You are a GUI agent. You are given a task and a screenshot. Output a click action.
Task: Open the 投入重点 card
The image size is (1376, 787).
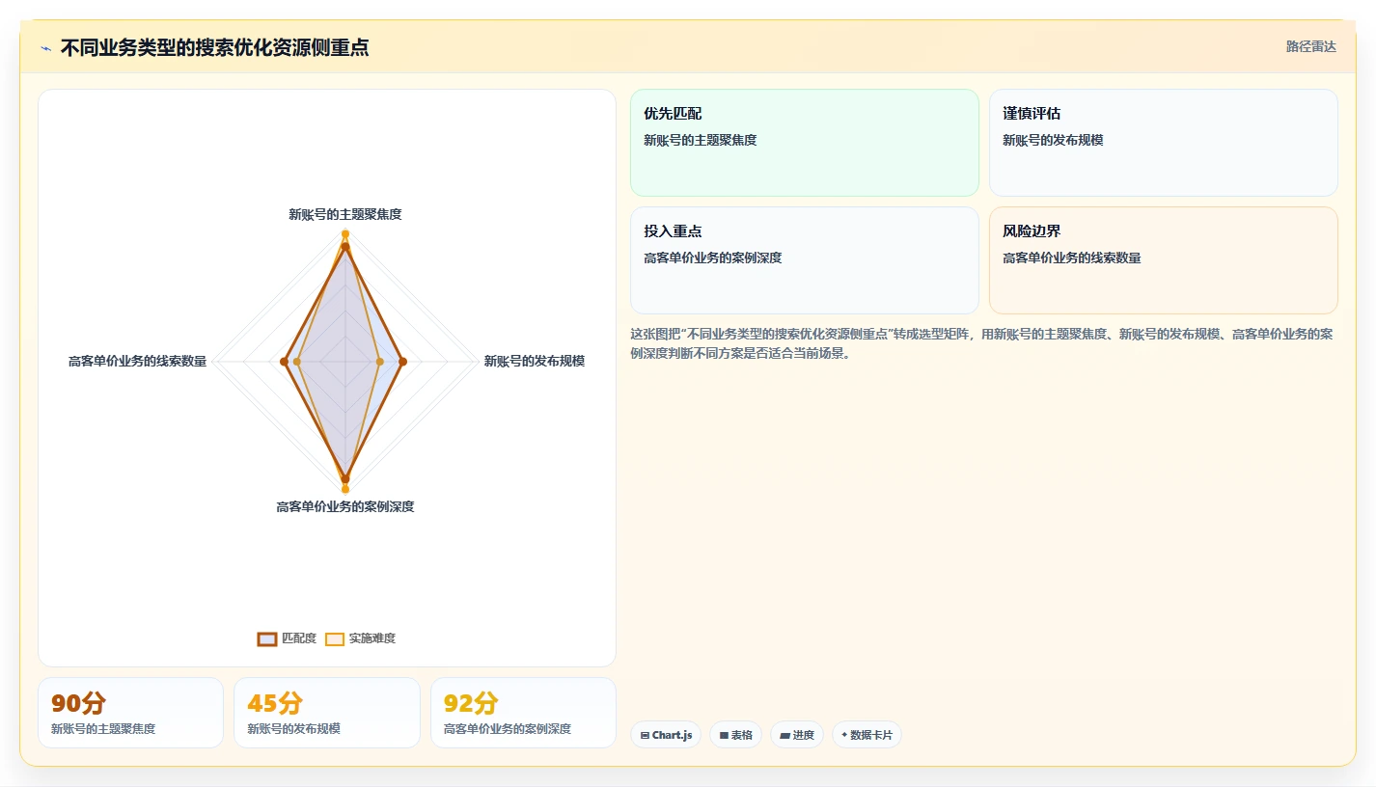point(805,260)
